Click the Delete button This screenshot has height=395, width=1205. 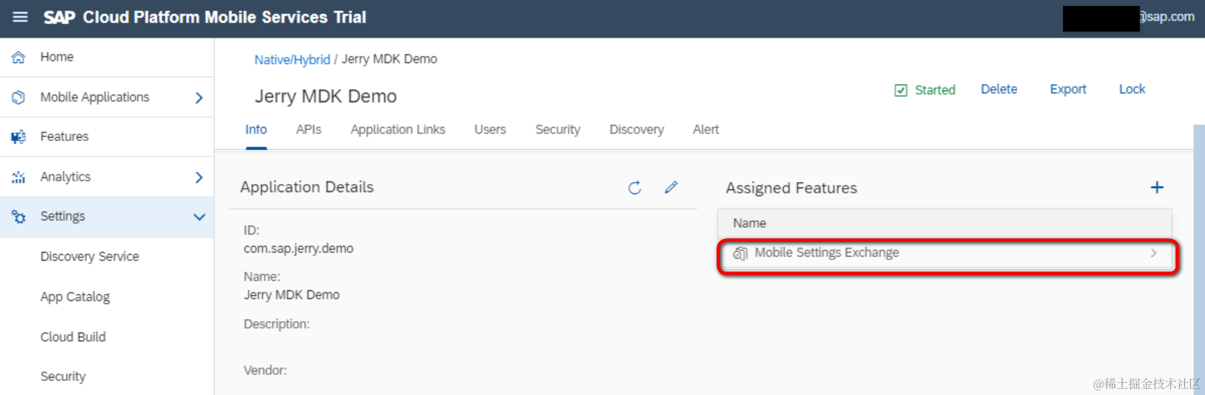[998, 89]
